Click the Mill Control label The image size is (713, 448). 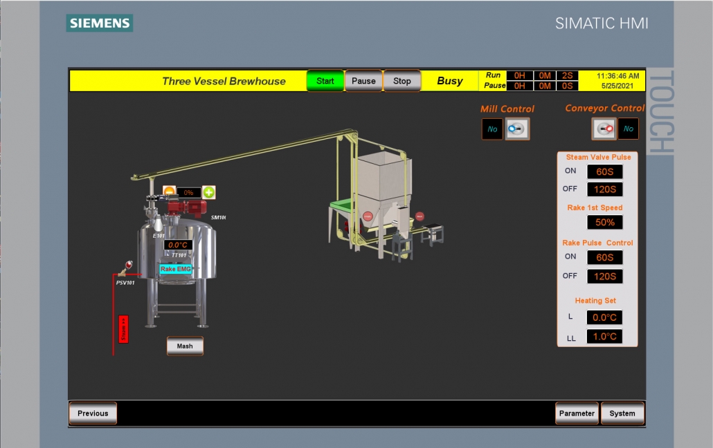tap(507, 109)
